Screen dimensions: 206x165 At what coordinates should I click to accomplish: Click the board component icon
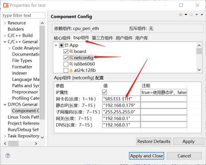(71, 51)
